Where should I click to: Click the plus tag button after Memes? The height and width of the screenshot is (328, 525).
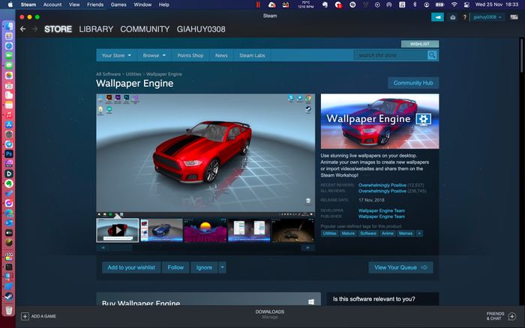tap(418, 234)
